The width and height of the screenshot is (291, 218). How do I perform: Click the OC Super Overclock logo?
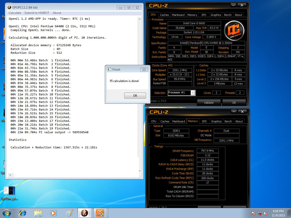coord(234,31)
